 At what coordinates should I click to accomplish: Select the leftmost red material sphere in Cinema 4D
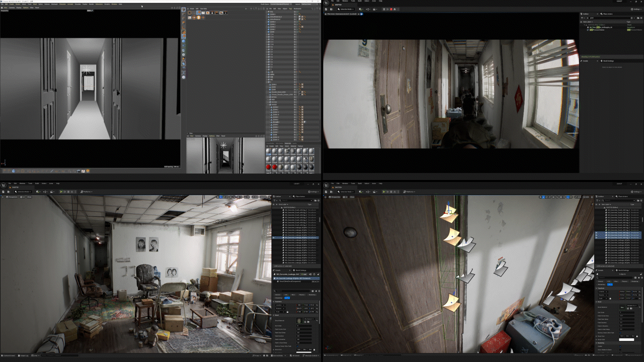269,167
